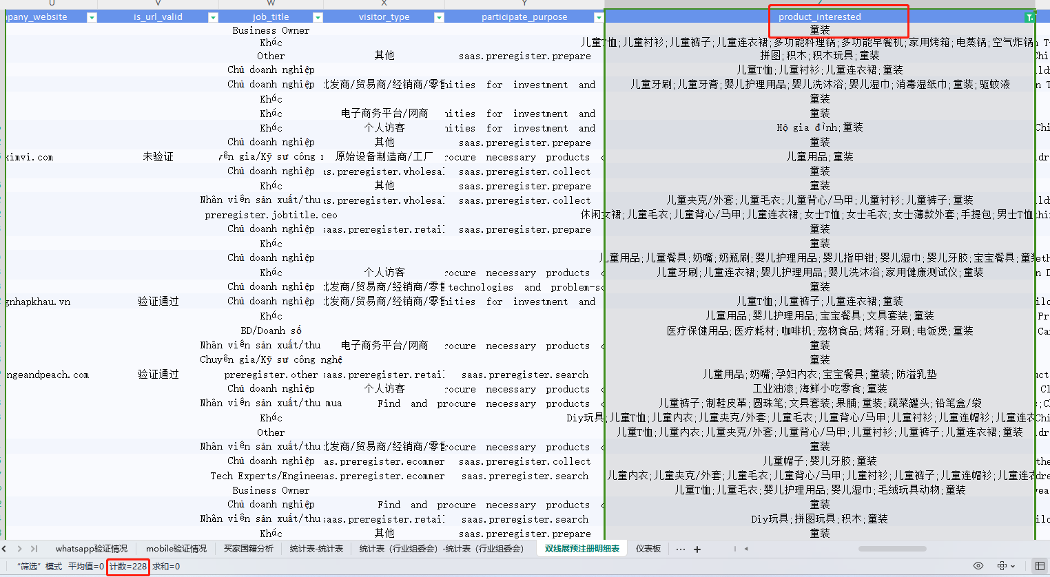Select the 仪表板 sheet tab
Viewport: 1050px width, 577px height.
pos(648,549)
